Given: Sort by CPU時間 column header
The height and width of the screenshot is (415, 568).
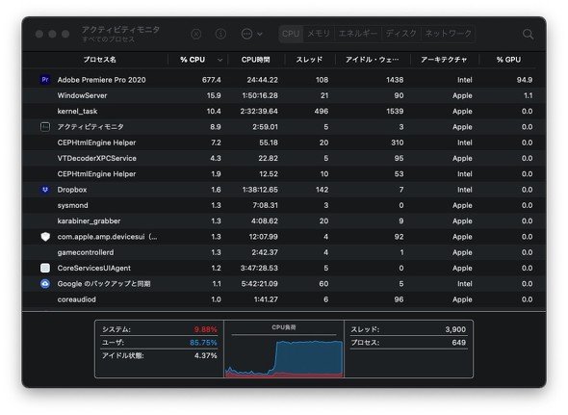Looking at the screenshot, I should [256, 60].
